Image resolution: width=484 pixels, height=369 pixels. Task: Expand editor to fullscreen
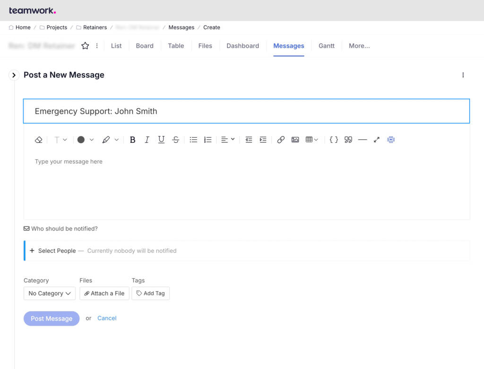pos(377,140)
